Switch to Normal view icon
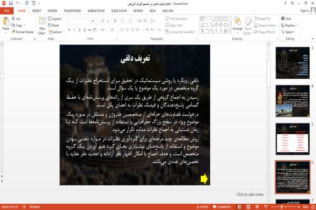 tap(240, 207)
